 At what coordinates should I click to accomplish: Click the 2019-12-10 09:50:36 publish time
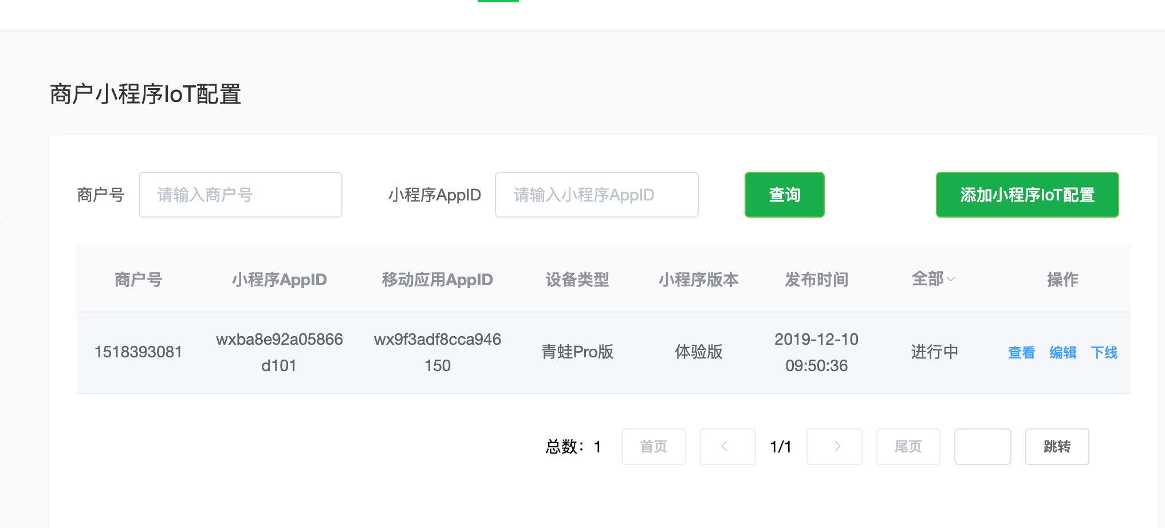(817, 352)
